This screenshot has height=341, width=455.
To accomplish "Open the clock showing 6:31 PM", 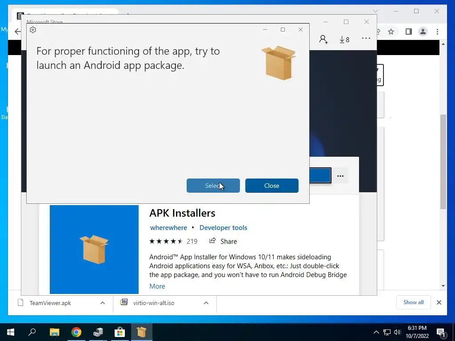I will tap(417, 332).
